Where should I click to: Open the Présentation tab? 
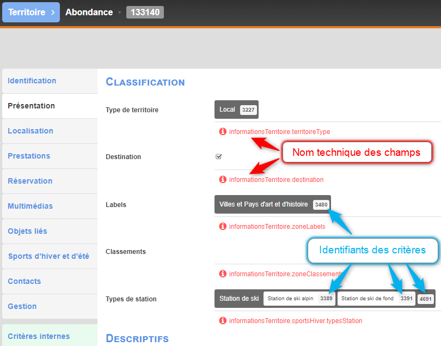coord(50,106)
